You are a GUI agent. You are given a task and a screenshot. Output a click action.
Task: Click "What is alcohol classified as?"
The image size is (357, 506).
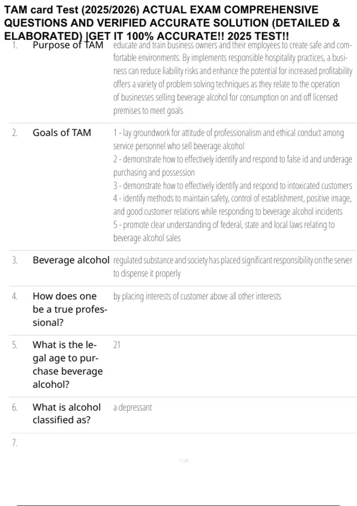pos(67,413)
